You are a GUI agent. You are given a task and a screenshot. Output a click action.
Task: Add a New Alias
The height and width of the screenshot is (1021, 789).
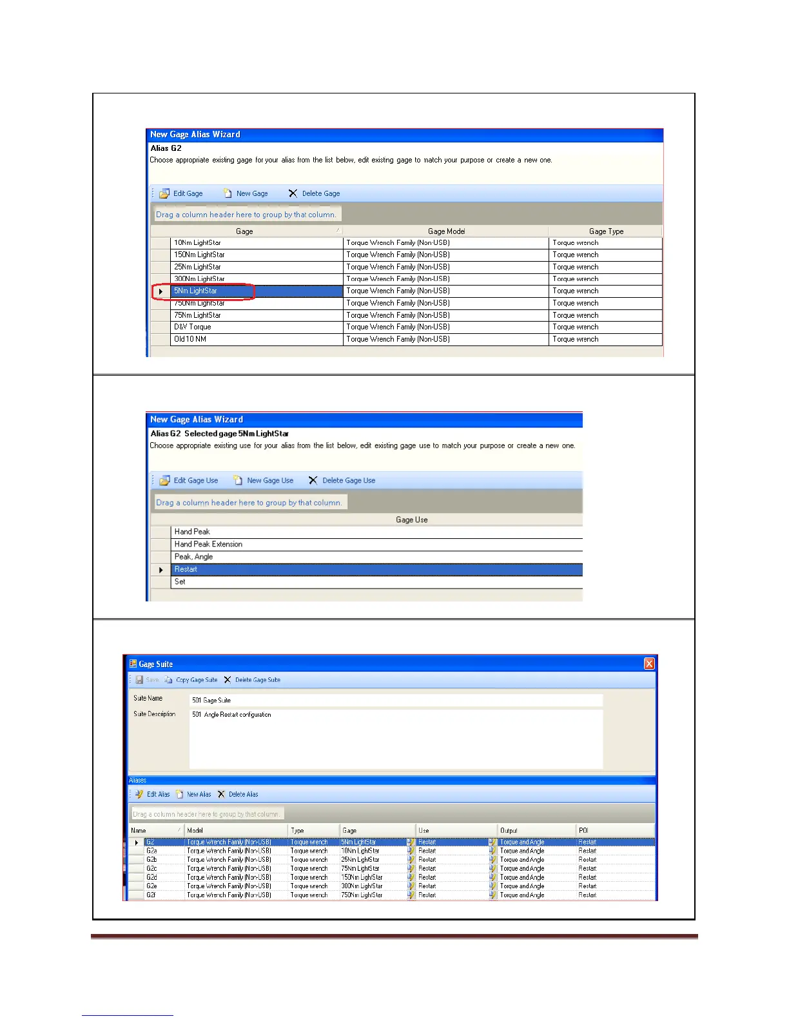[193, 794]
